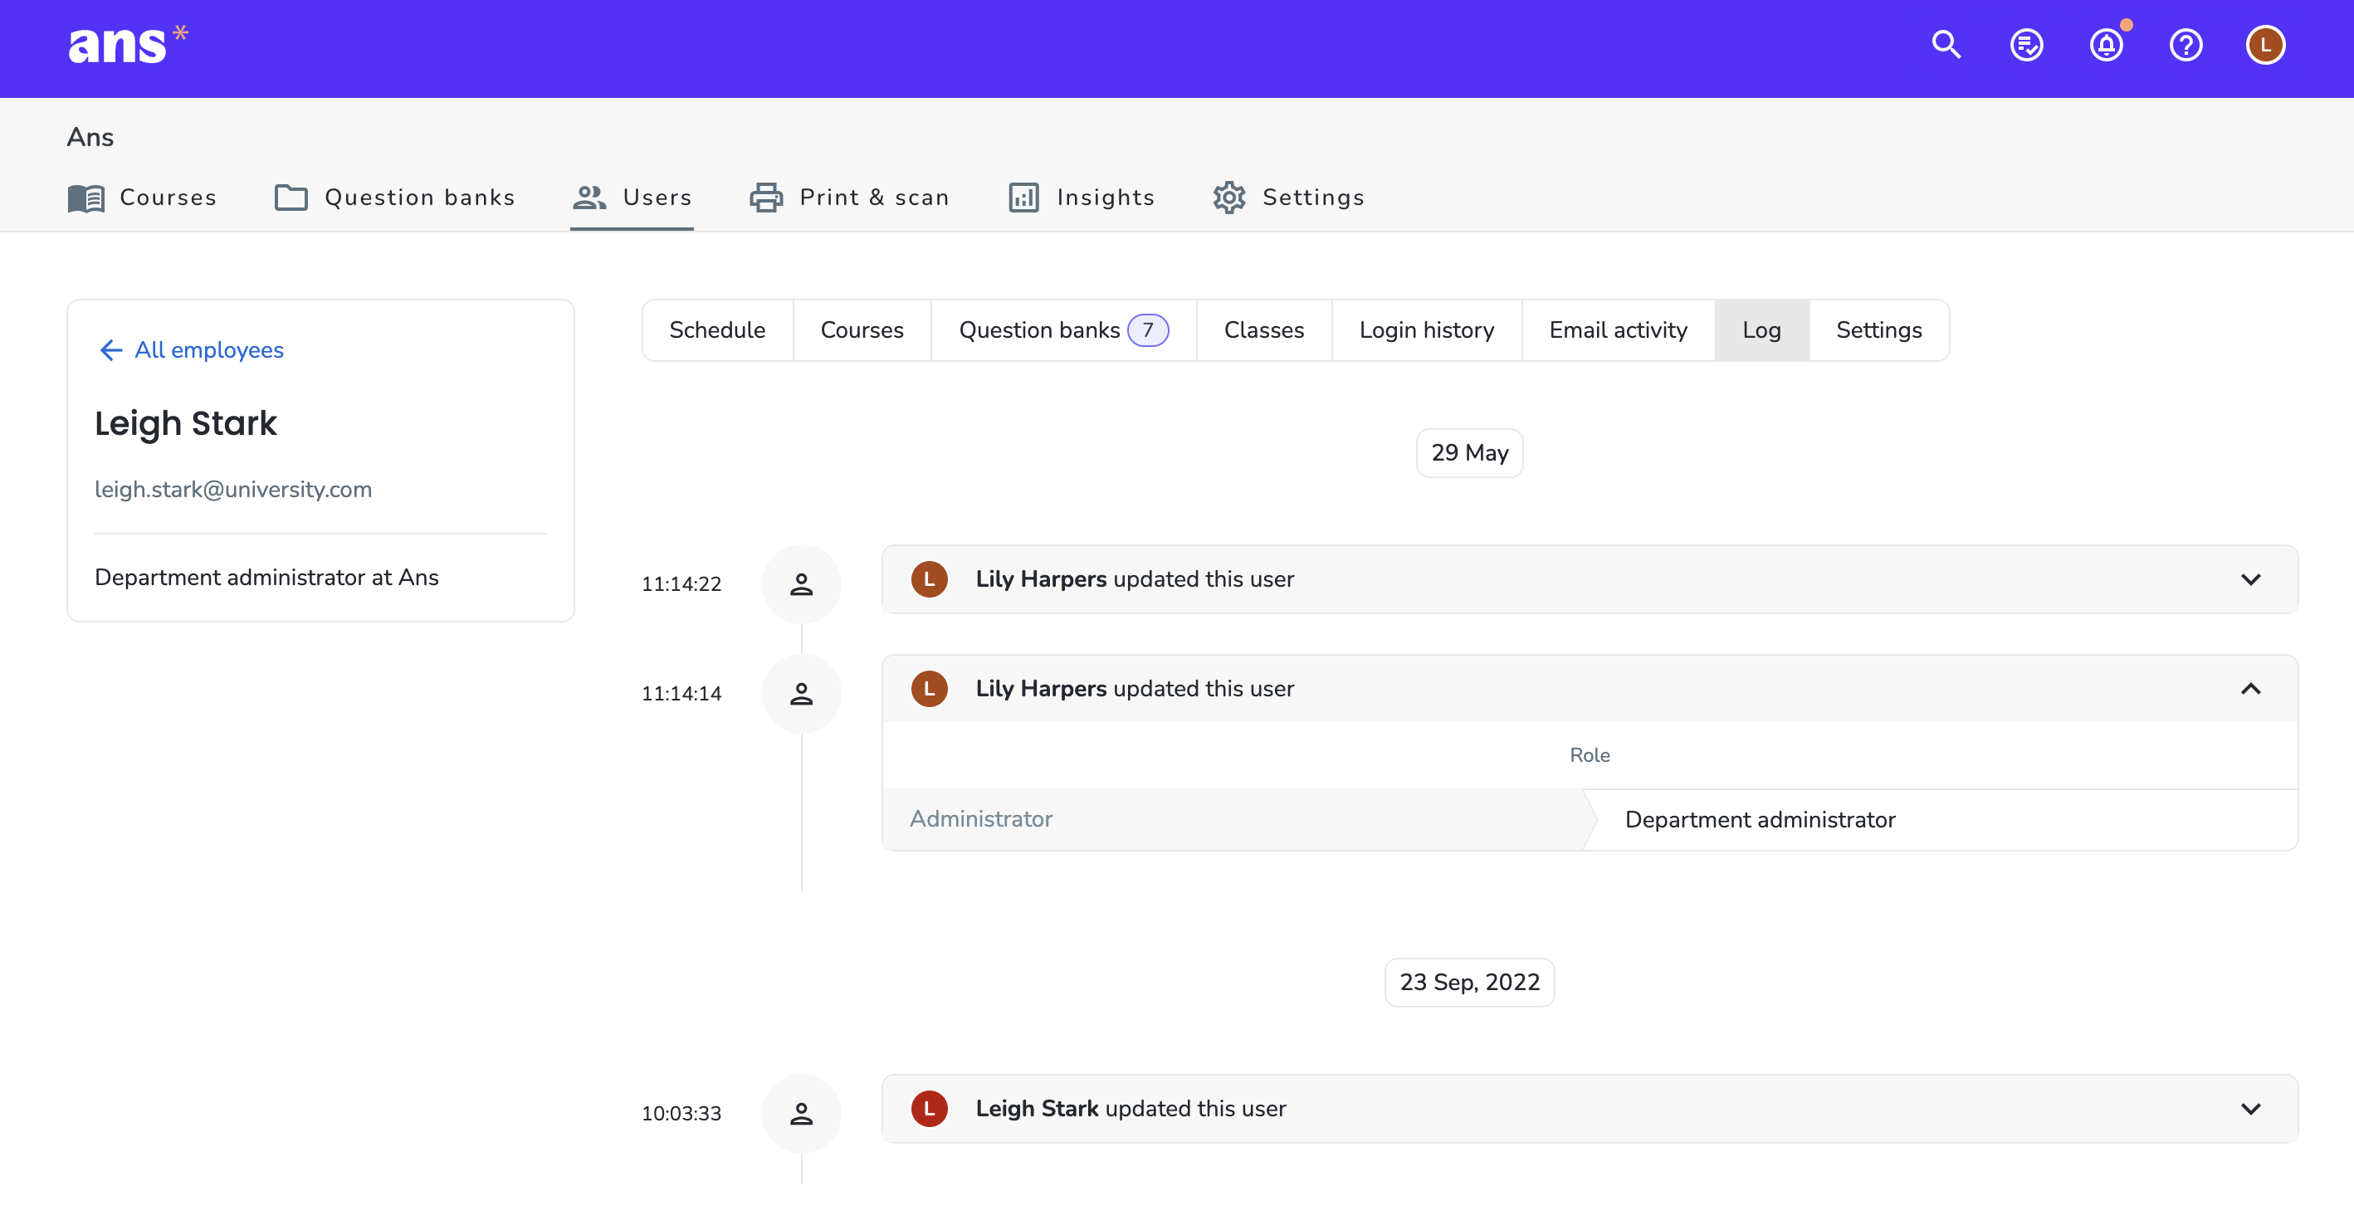
Task: Click the old value Administrator
Action: pyautogui.click(x=980, y=819)
